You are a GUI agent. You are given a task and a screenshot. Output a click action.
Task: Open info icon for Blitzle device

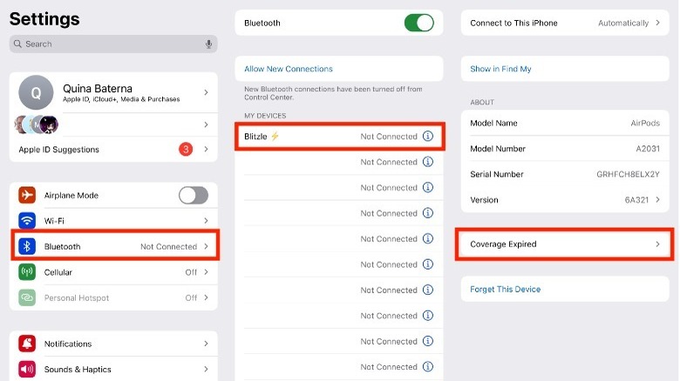pos(428,137)
